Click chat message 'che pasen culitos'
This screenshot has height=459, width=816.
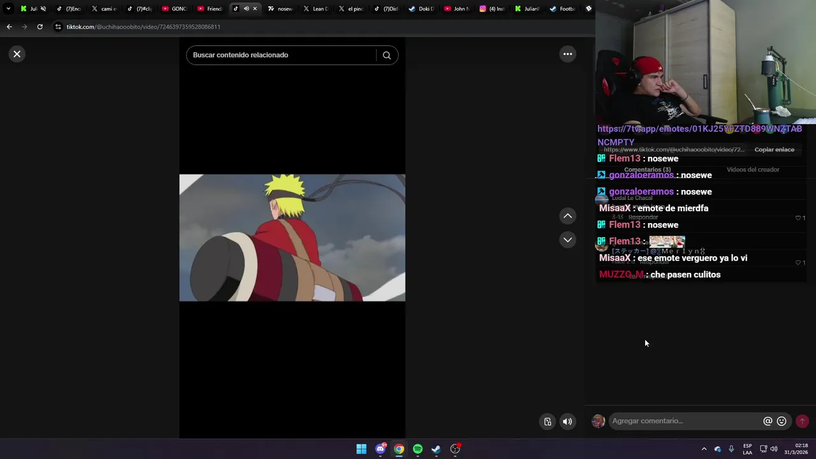point(685,275)
